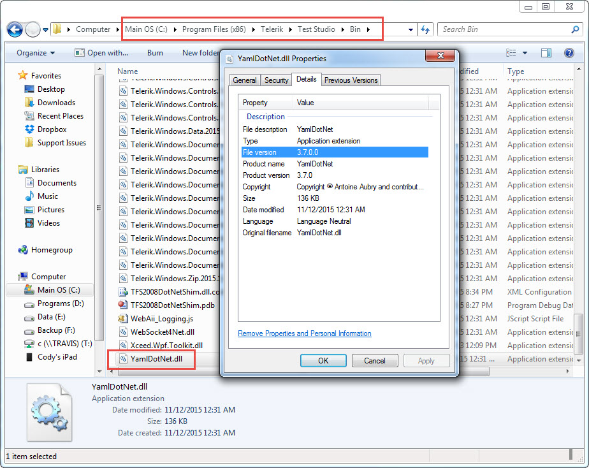This screenshot has width=589, height=468.
Task: Click OK in the Properties dialog
Action: tap(323, 361)
